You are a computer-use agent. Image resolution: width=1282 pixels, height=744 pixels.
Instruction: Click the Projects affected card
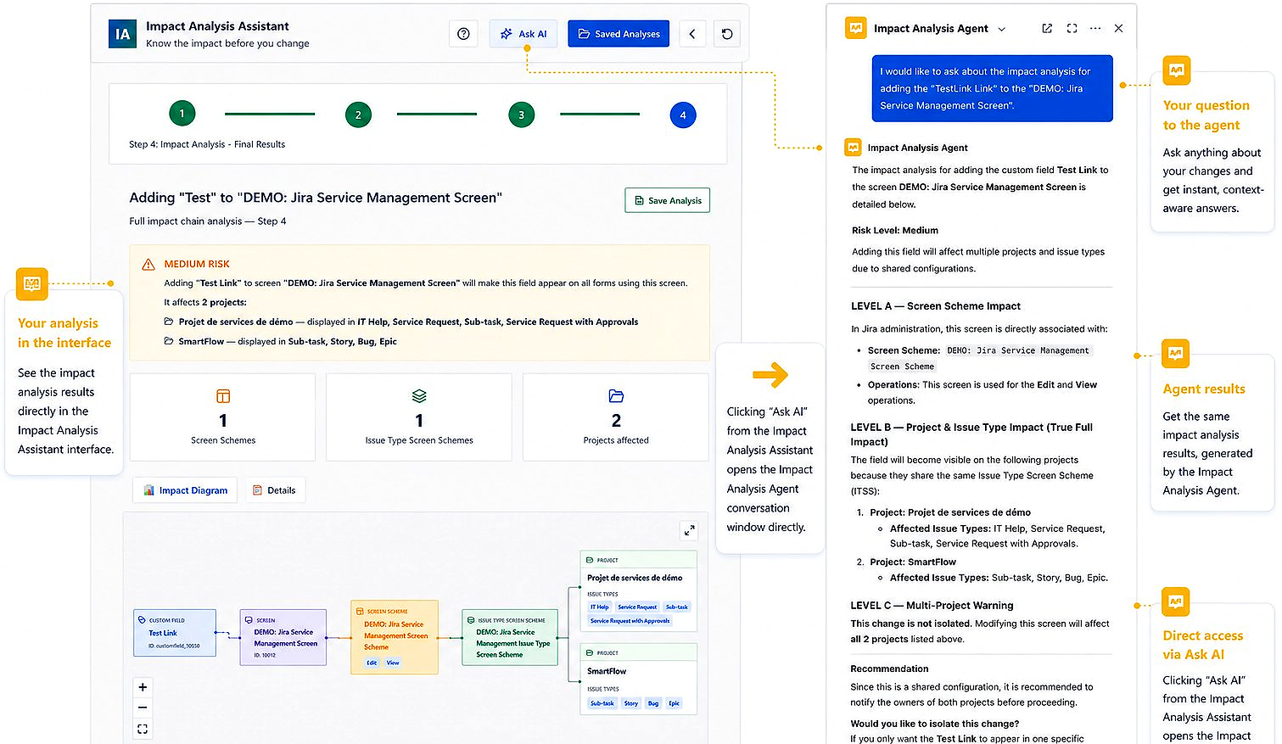click(x=616, y=417)
